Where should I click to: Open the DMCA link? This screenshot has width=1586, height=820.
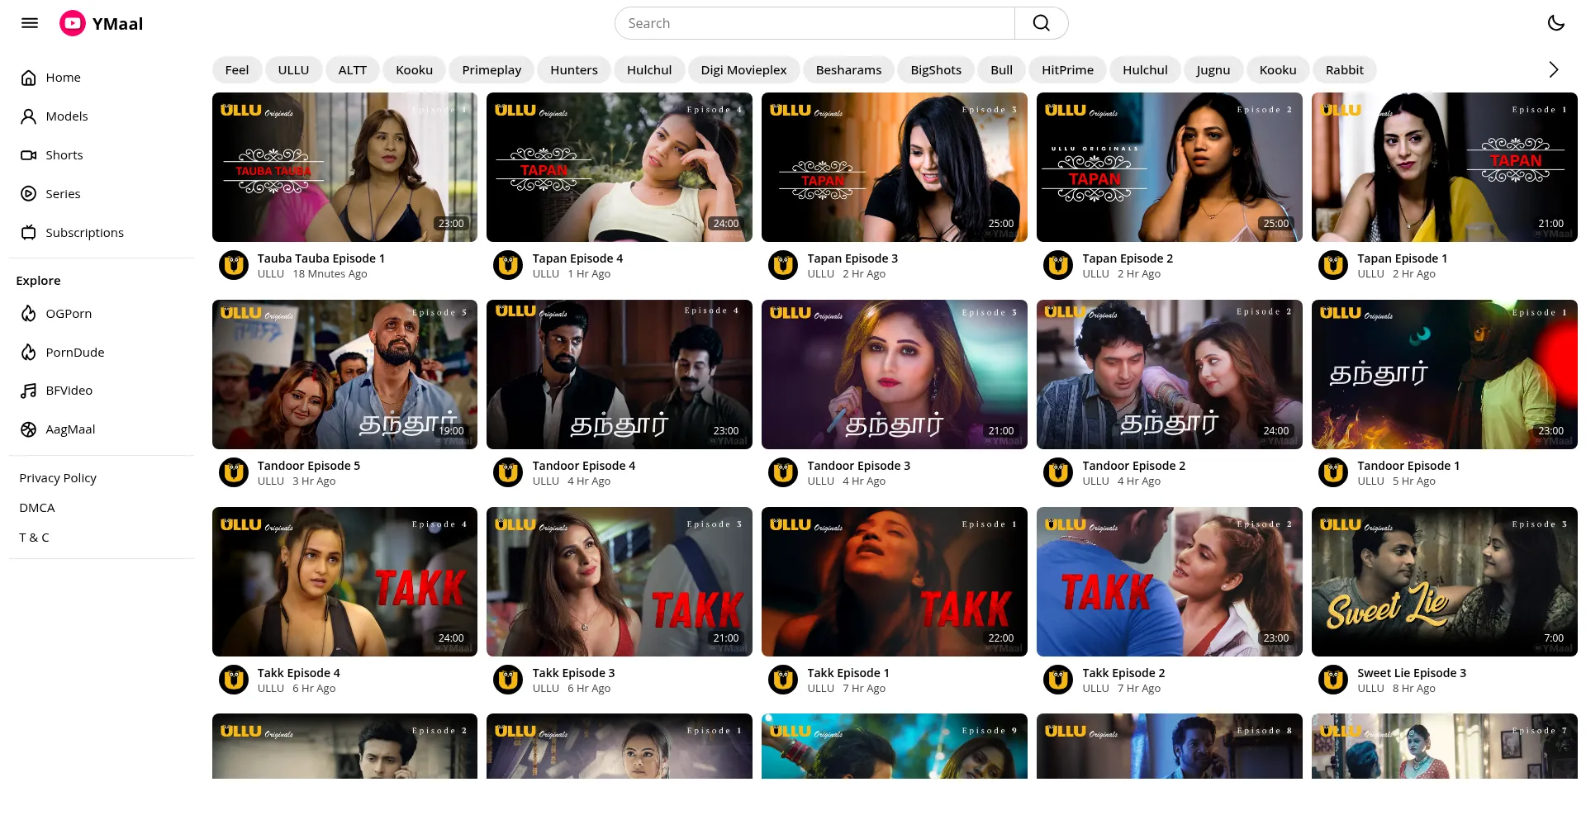pos(37,508)
